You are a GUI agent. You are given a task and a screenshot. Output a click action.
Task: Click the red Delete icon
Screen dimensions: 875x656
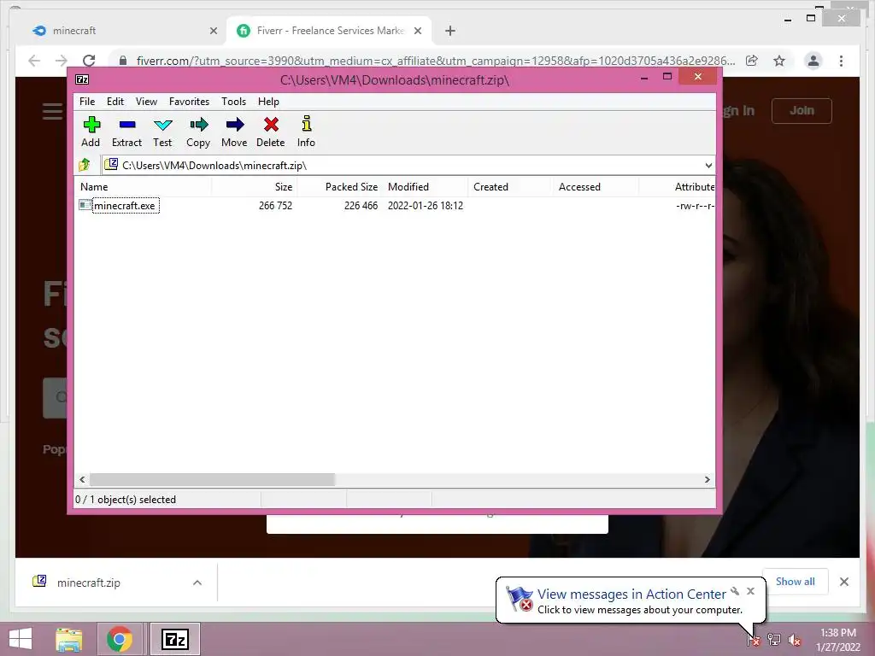point(271,132)
